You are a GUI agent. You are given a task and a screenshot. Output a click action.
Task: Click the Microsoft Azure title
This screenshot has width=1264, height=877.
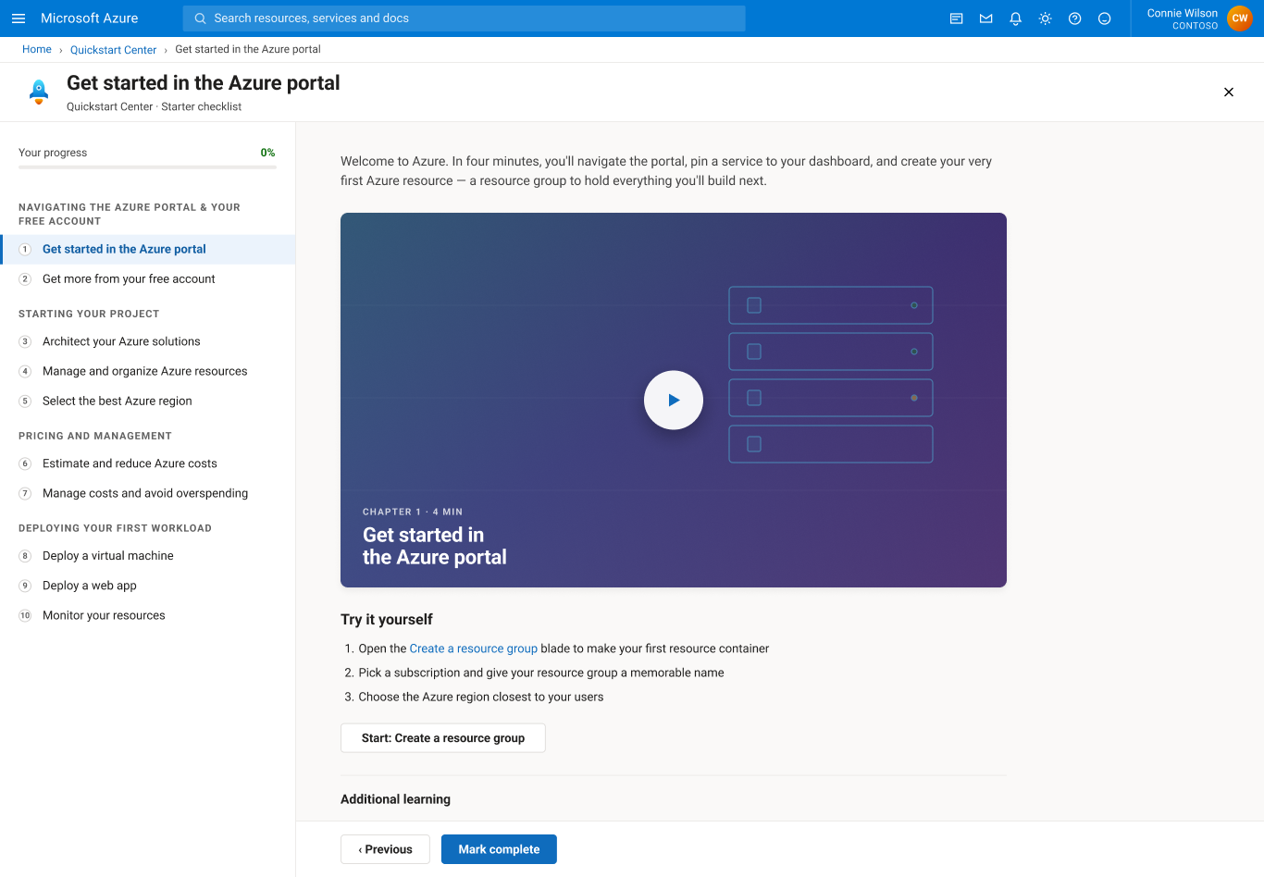tap(90, 19)
